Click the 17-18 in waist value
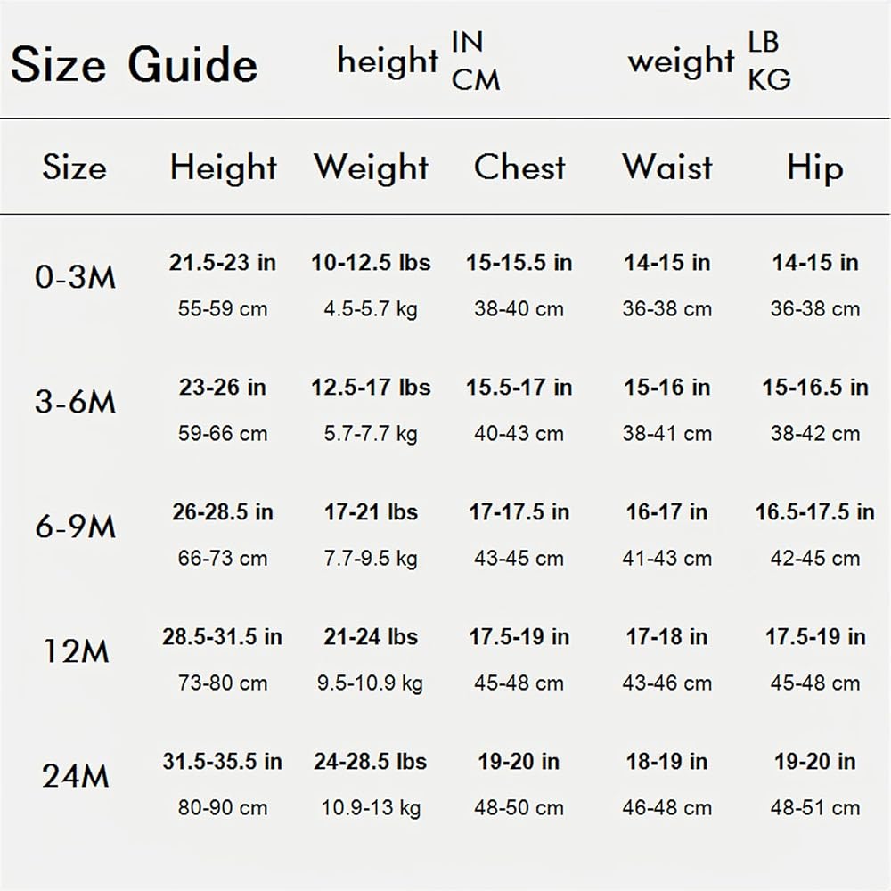The image size is (891, 891). pos(666,637)
